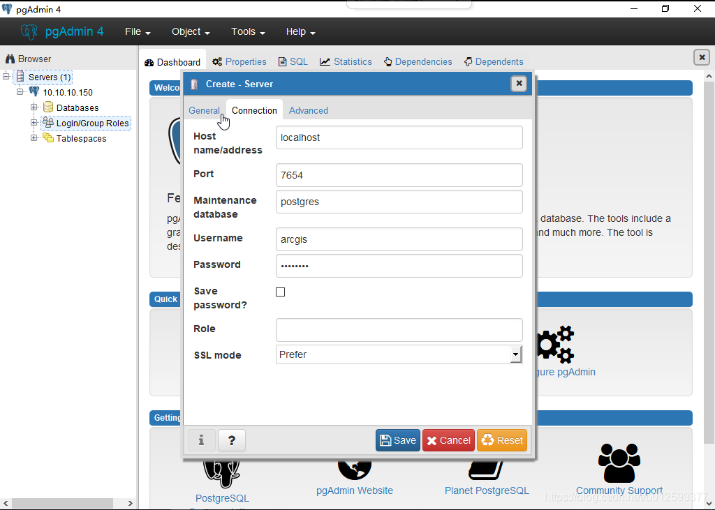Image resolution: width=715 pixels, height=510 pixels.
Task: Close the dashboard panel with X button
Action: pos(702,57)
